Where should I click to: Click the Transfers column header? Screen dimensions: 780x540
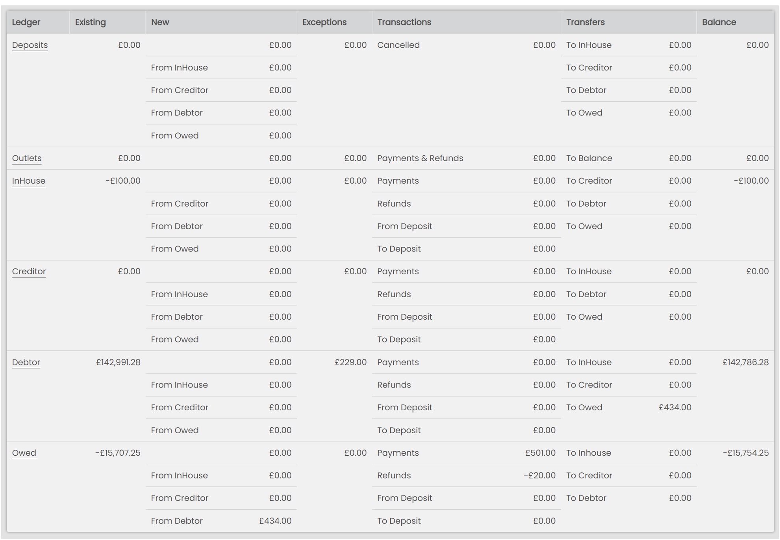[585, 22]
